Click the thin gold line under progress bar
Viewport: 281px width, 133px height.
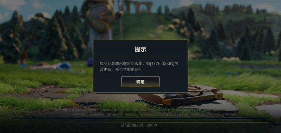pyautogui.click(x=140, y=122)
